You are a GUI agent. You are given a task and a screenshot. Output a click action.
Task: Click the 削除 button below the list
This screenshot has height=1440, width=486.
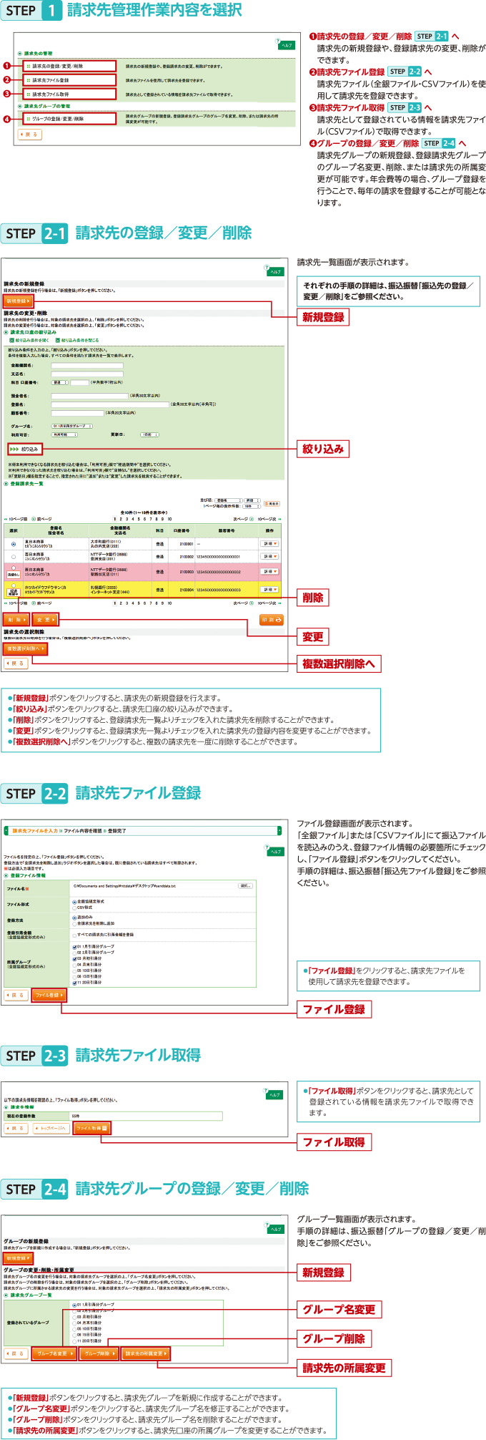[x=16, y=619]
